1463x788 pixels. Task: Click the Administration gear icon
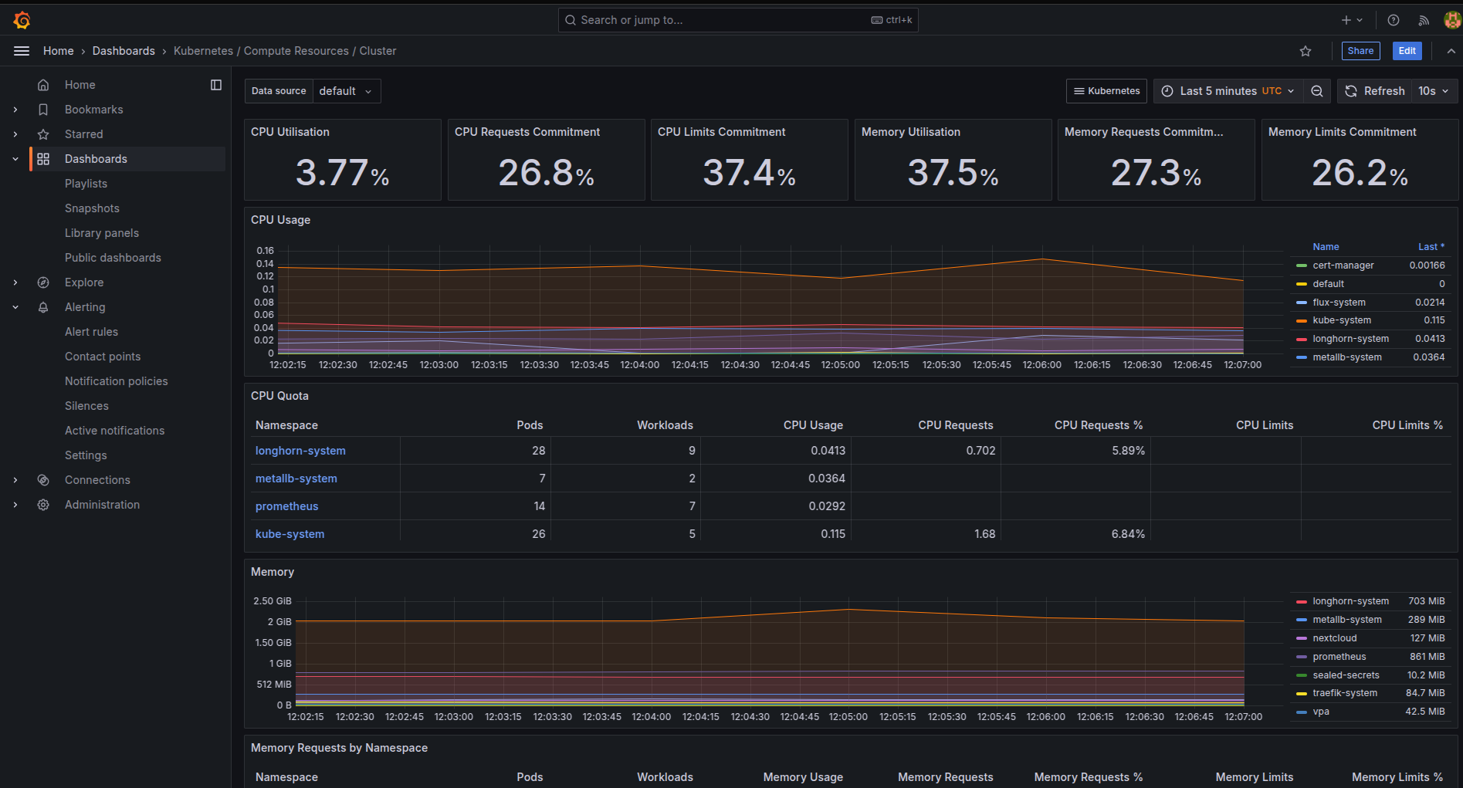(x=43, y=505)
